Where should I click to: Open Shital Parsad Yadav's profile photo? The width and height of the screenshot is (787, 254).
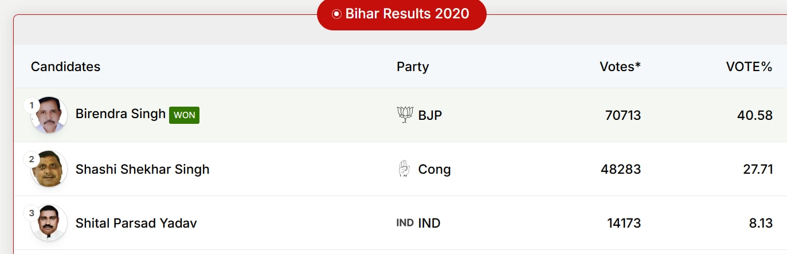click(x=50, y=223)
